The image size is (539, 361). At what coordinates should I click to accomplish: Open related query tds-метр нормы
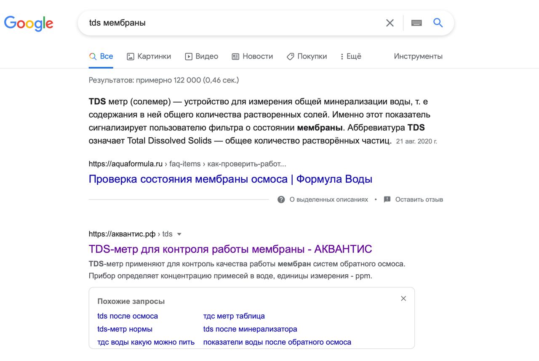click(125, 329)
